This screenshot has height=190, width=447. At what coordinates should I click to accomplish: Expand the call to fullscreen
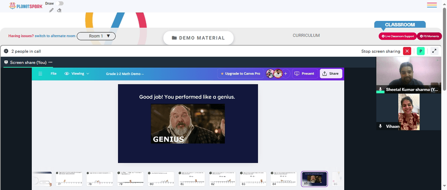434,51
